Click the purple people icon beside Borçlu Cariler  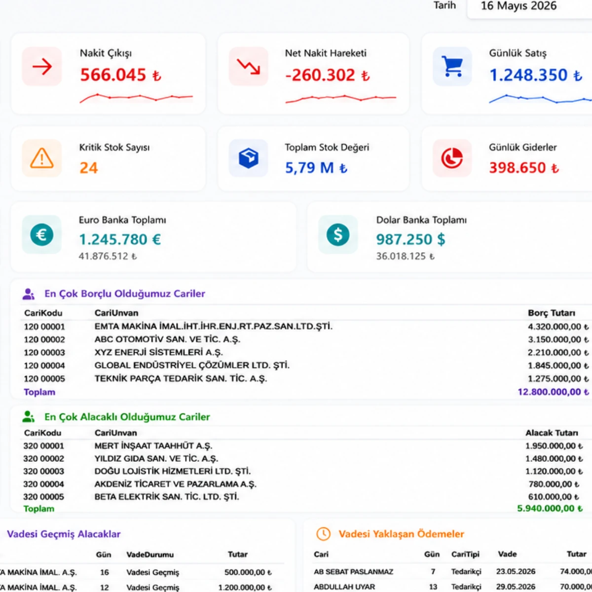click(29, 294)
